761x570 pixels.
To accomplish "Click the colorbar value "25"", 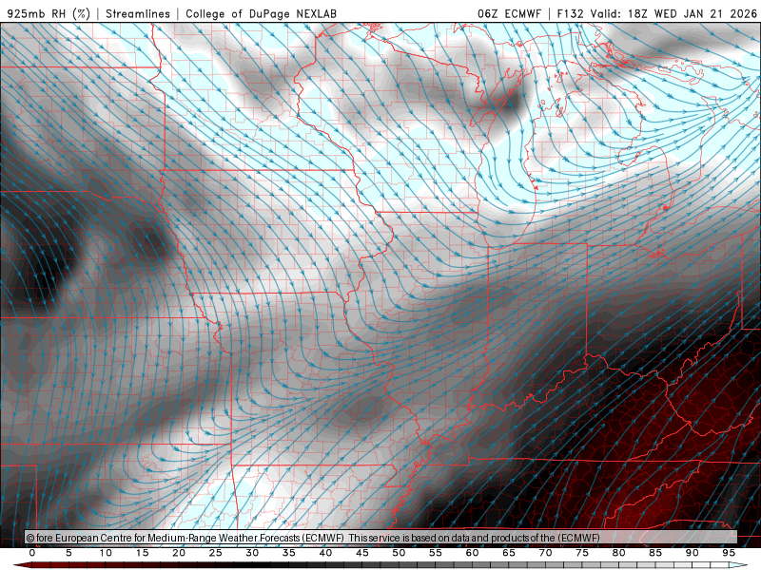I will tap(216, 553).
